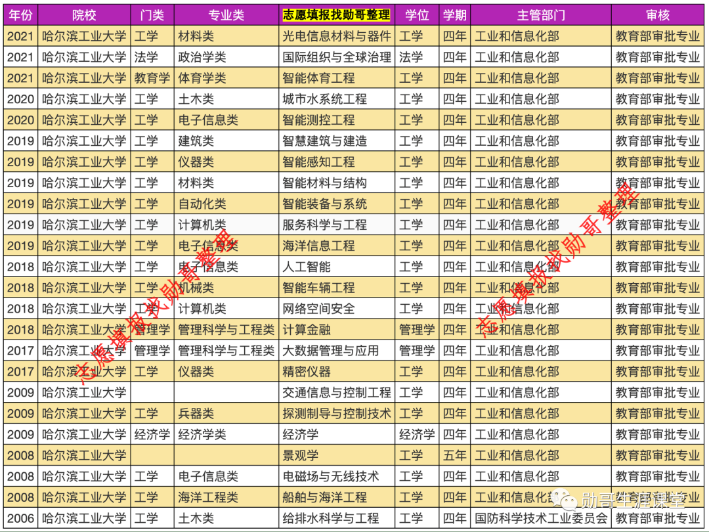Select the 智能体育工程 cell
The height and width of the screenshot is (532, 709).
pyautogui.click(x=336, y=78)
